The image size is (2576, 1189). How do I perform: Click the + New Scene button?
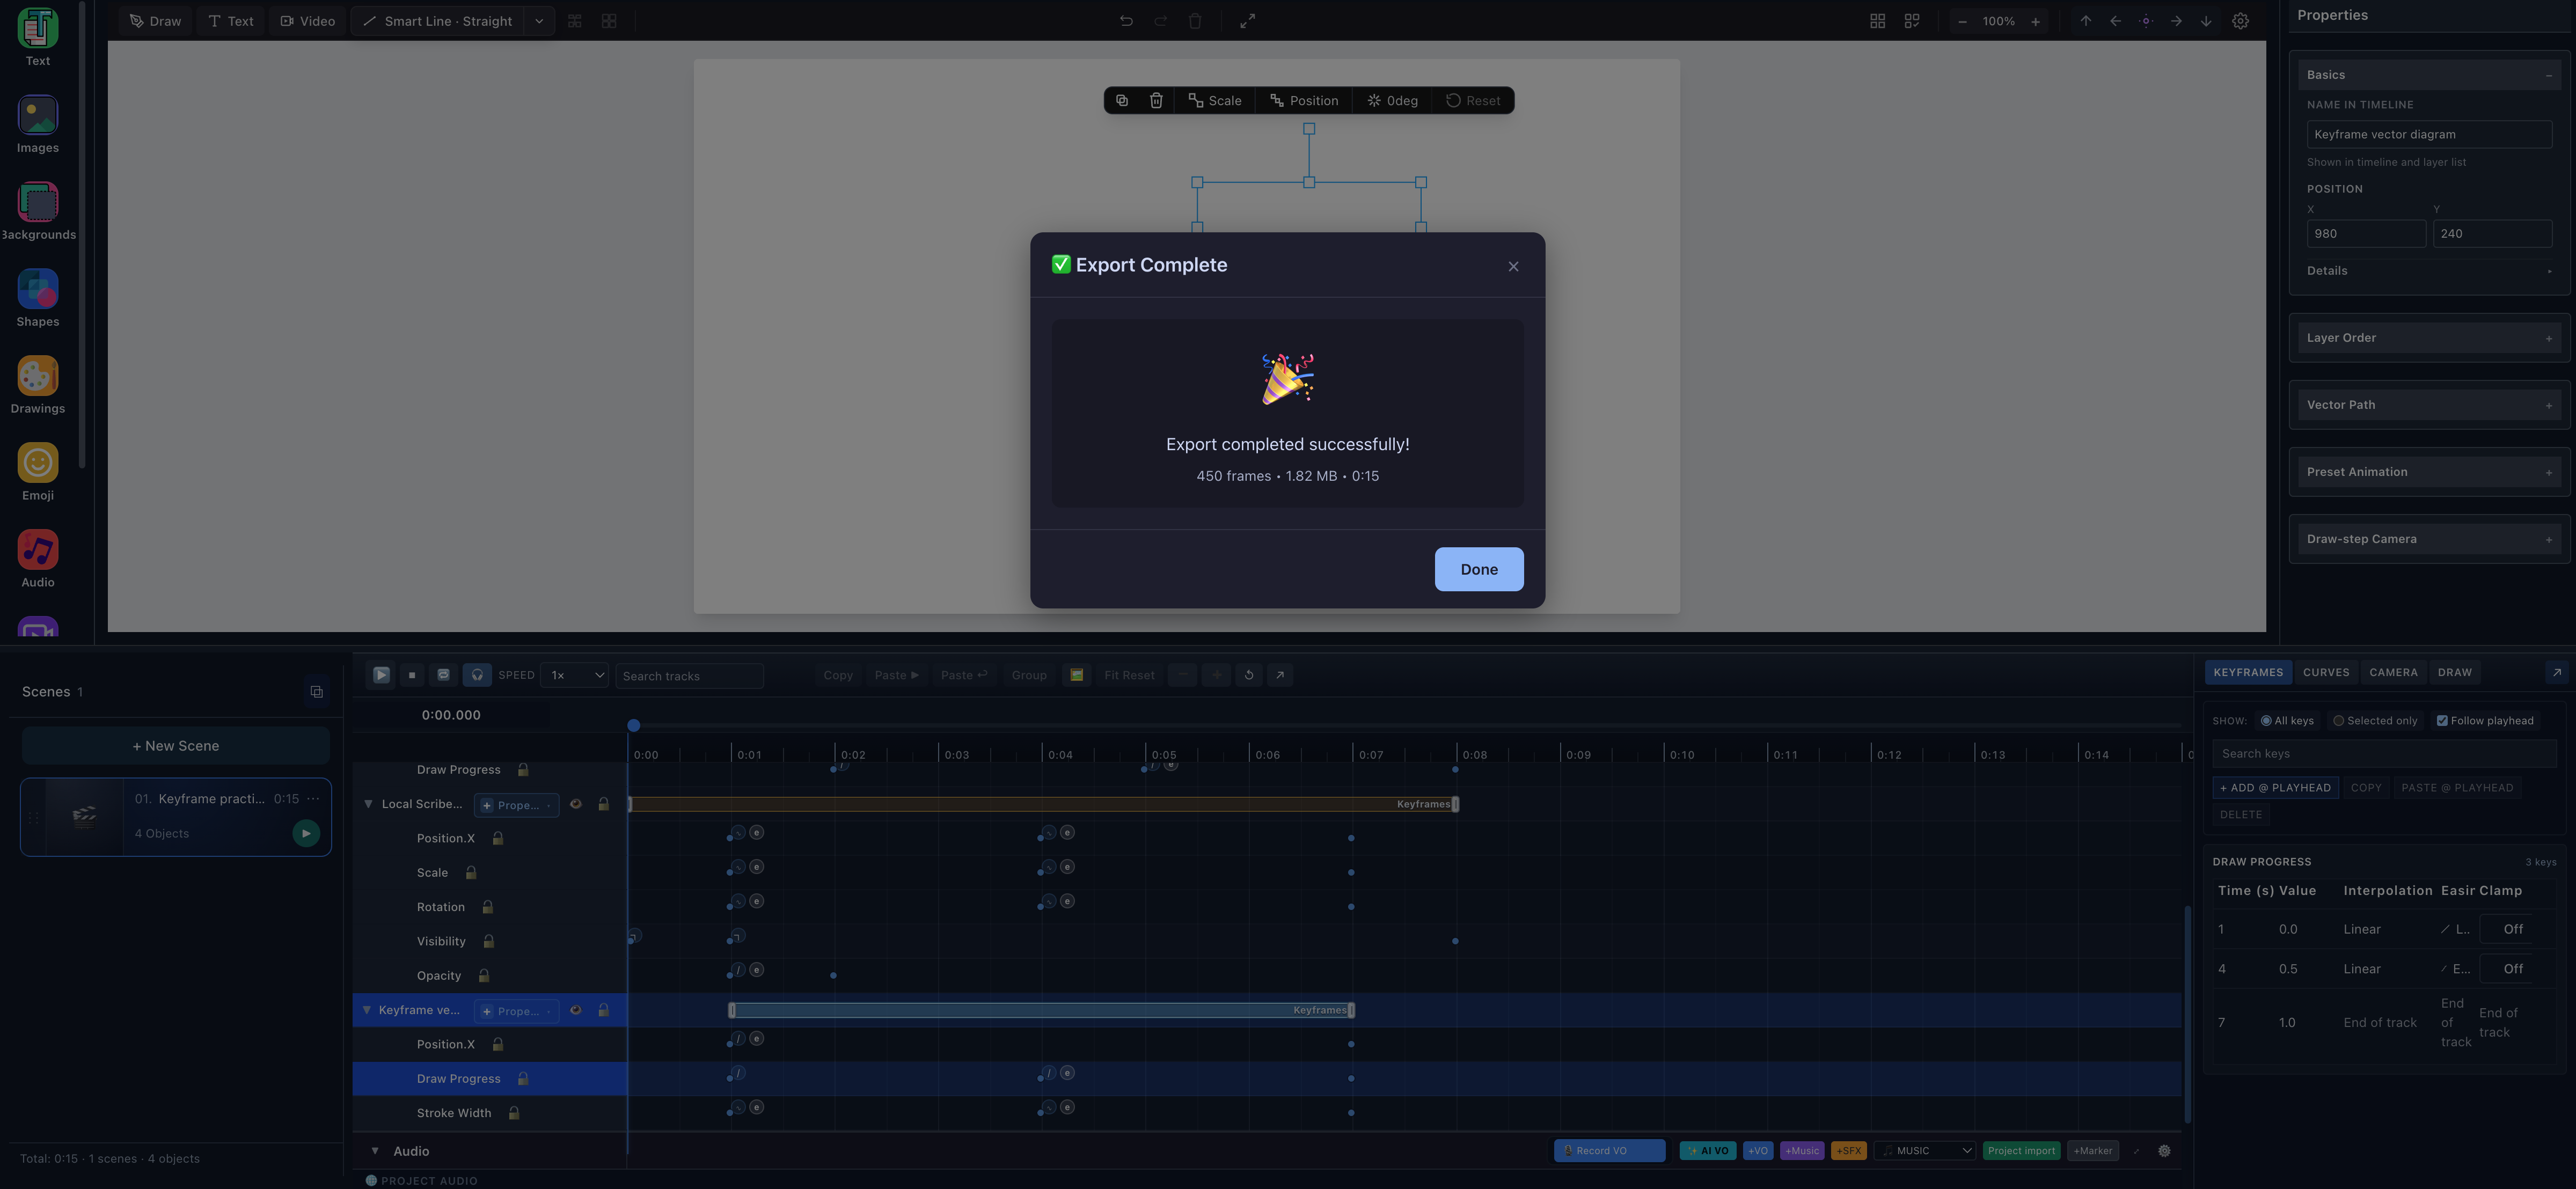176,747
